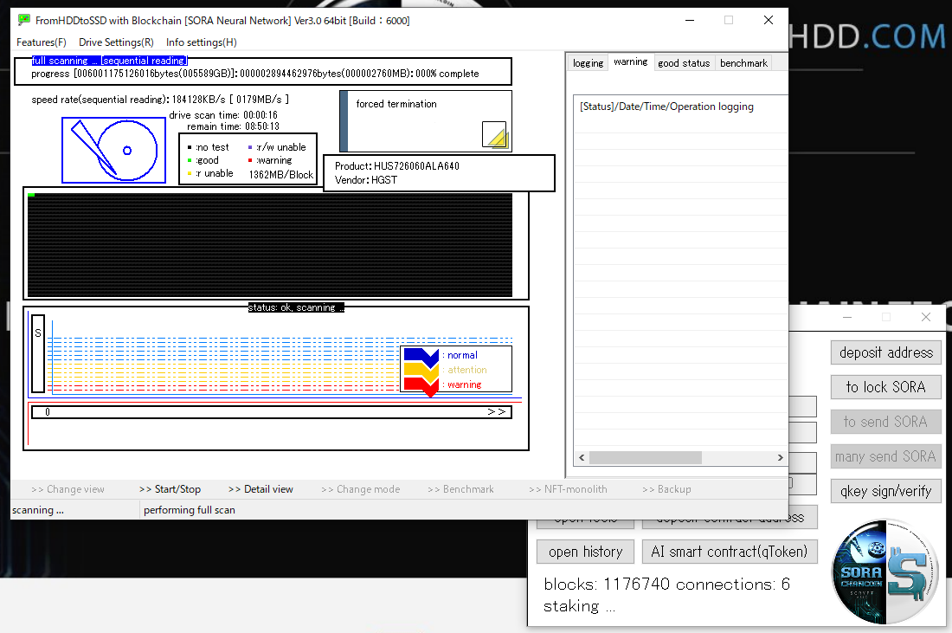
Task: Open the Drive Settings(R) menu
Action: click(x=116, y=42)
